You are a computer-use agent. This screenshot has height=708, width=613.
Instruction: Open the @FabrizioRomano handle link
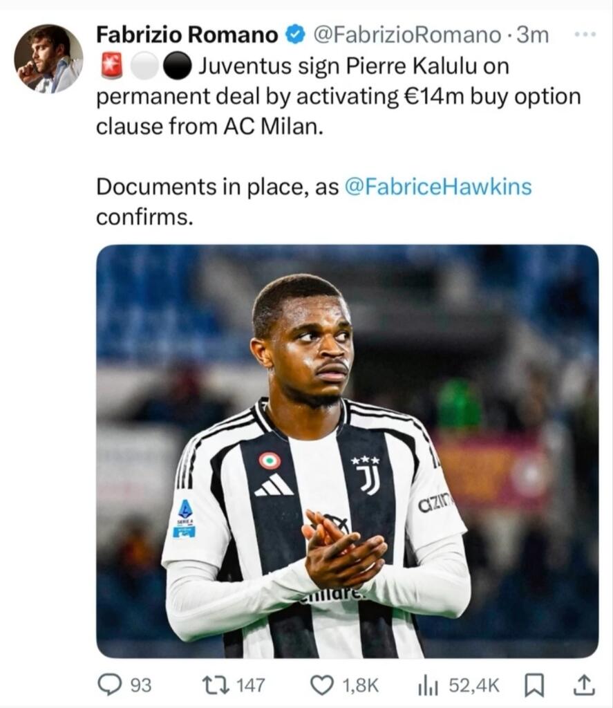tap(406, 34)
